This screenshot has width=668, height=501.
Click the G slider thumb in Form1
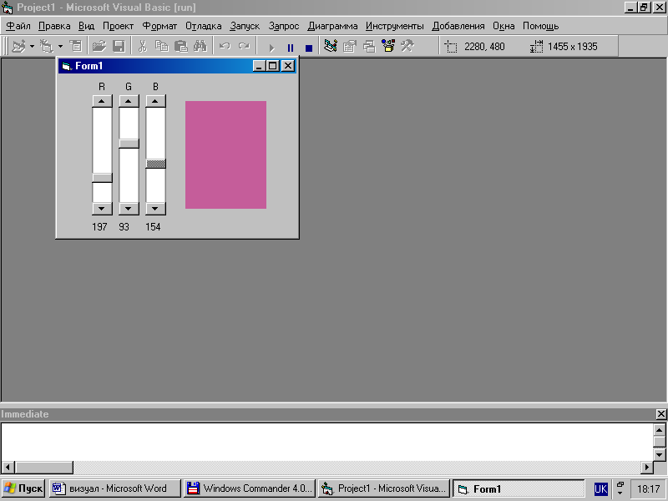pos(129,144)
